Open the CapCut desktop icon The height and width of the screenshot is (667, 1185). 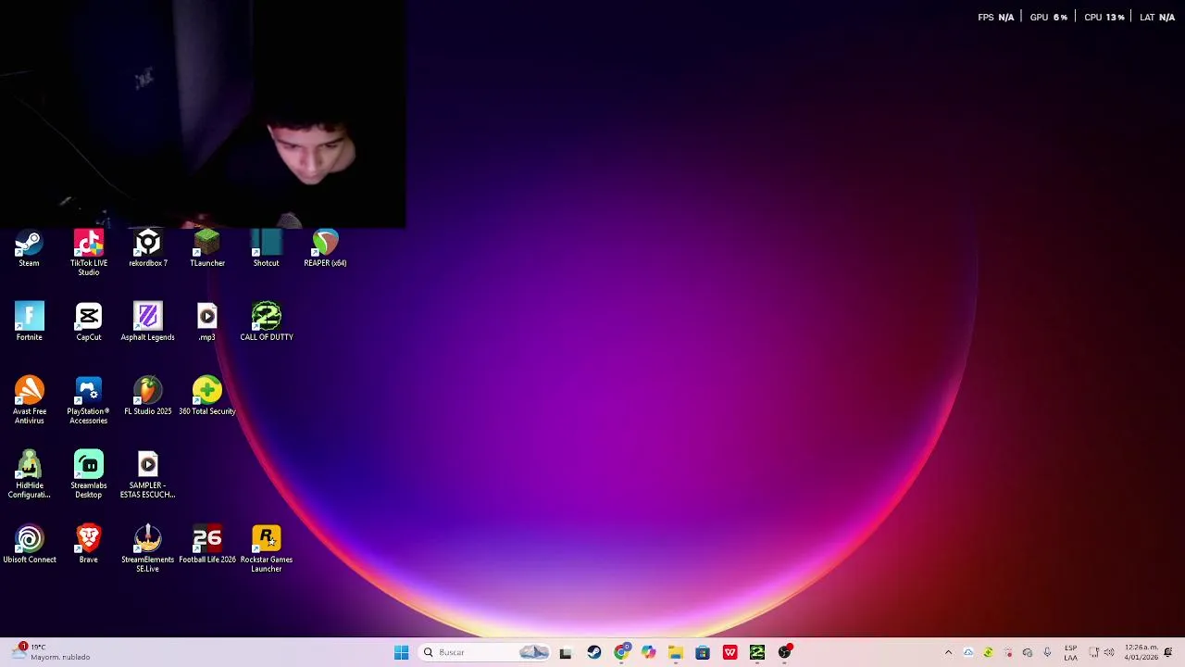pos(88,321)
